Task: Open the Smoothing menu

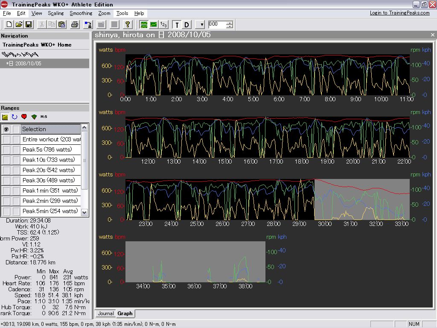Action: click(81, 13)
